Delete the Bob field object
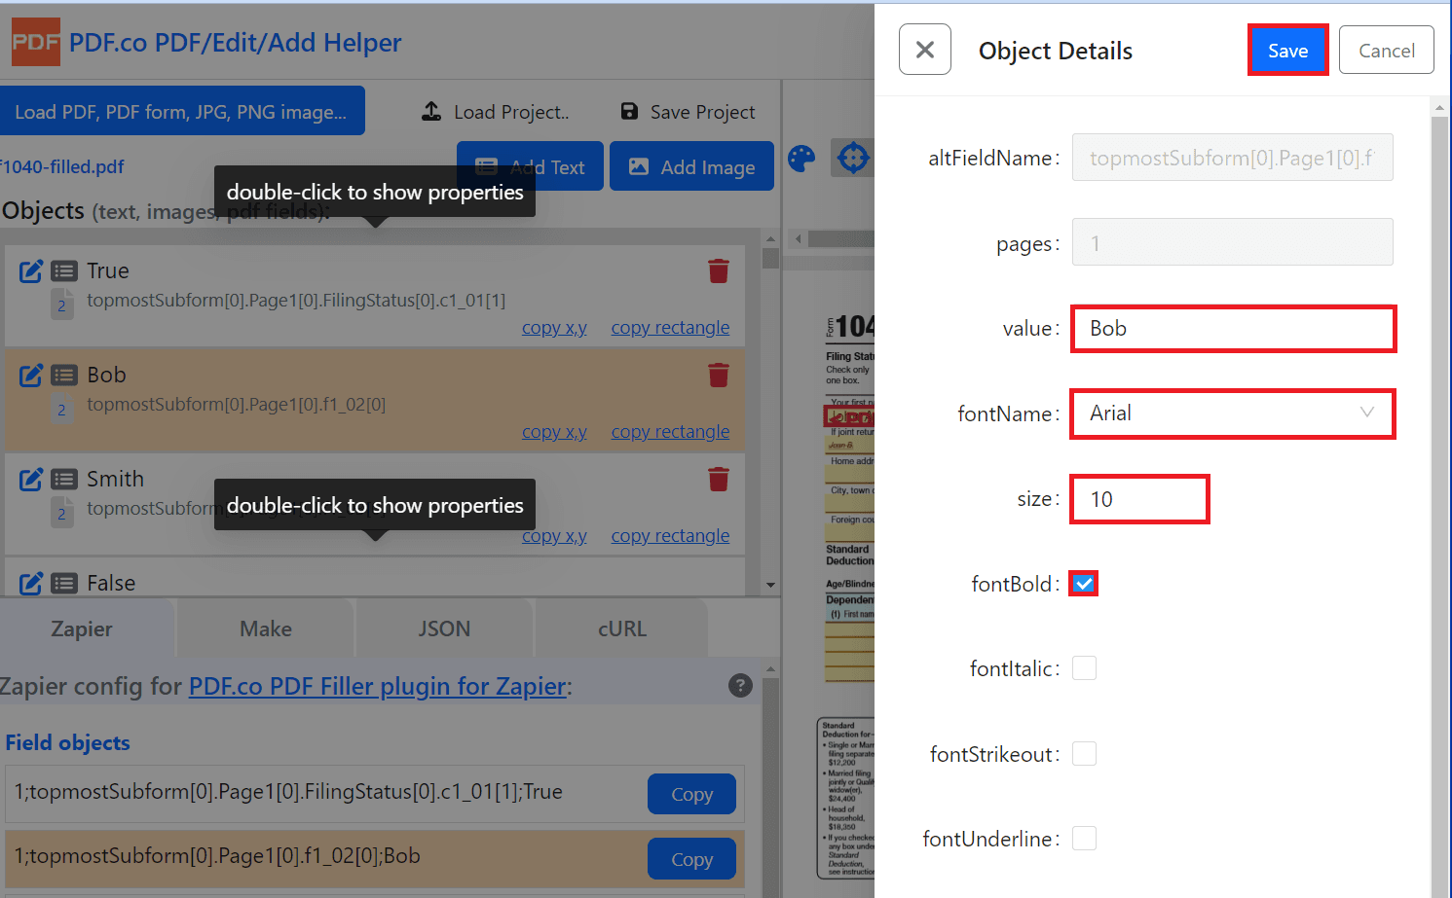The height and width of the screenshot is (898, 1452). [x=719, y=376]
